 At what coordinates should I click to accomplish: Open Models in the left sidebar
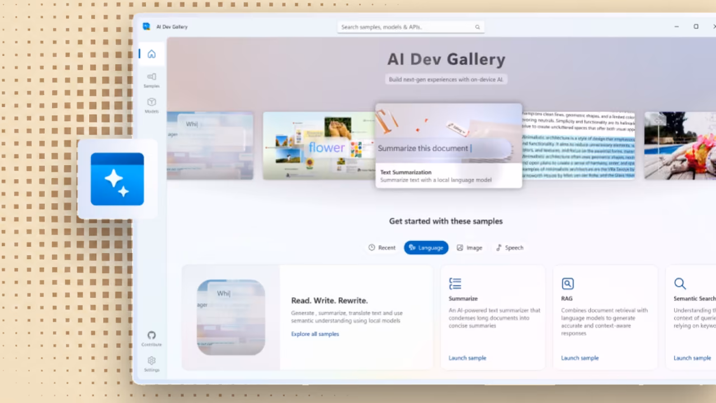pyautogui.click(x=151, y=105)
